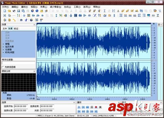Expand the 延迟效果 effects category
Screen dimensions: 164x118
click(x=10, y=47)
